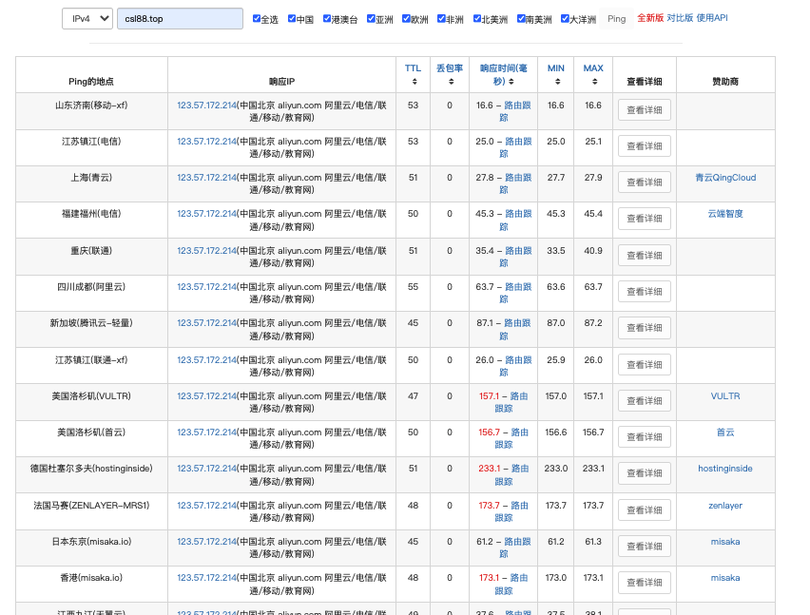Uncheck the 中国 region checkbox
This screenshot has height=615, width=810.
coord(292,19)
